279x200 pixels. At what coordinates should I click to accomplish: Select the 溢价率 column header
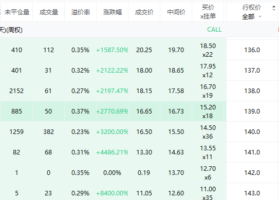tap(81, 12)
